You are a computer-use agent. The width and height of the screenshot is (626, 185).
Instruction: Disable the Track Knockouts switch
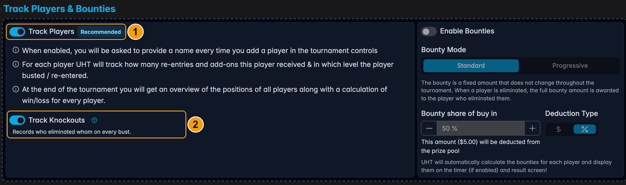(17, 120)
